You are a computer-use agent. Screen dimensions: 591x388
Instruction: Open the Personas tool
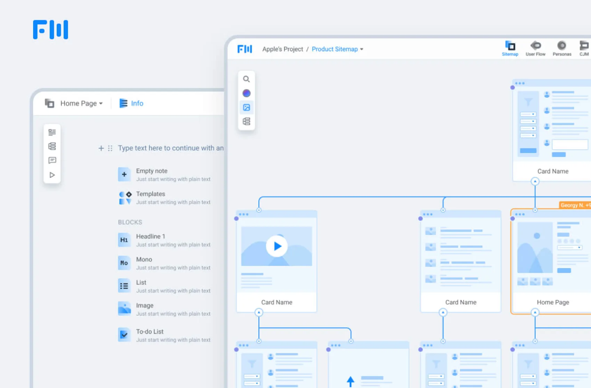tap(562, 48)
